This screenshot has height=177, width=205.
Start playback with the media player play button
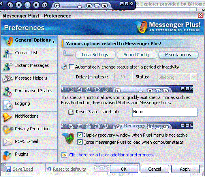click(x=19, y=5)
